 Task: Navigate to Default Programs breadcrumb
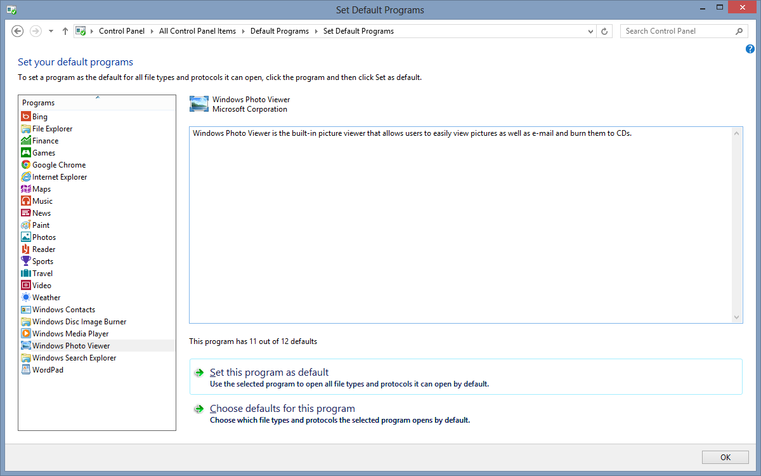[280, 31]
